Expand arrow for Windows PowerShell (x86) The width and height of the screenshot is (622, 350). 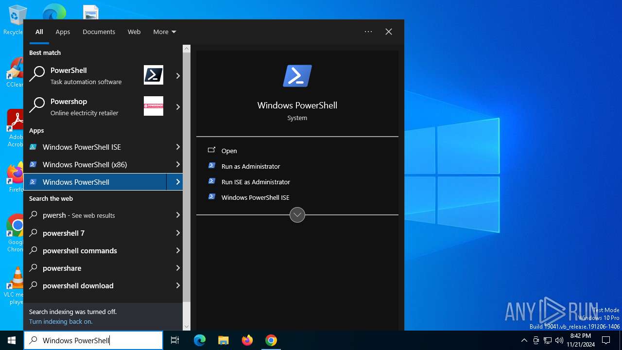[178, 164]
